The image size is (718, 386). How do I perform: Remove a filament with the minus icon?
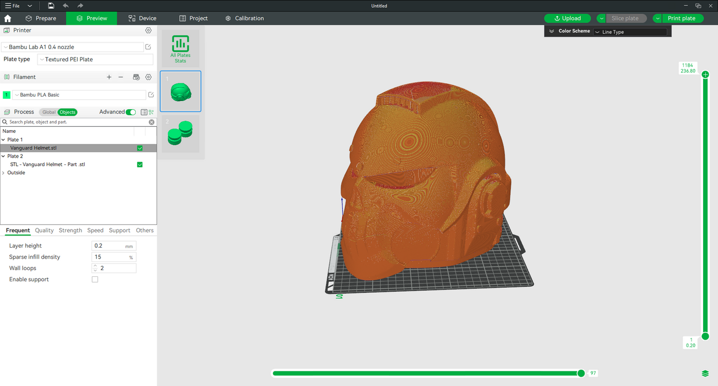pos(121,77)
